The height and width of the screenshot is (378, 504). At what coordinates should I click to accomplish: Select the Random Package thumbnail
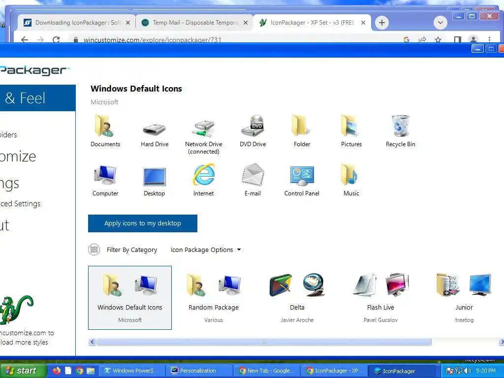point(214,298)
